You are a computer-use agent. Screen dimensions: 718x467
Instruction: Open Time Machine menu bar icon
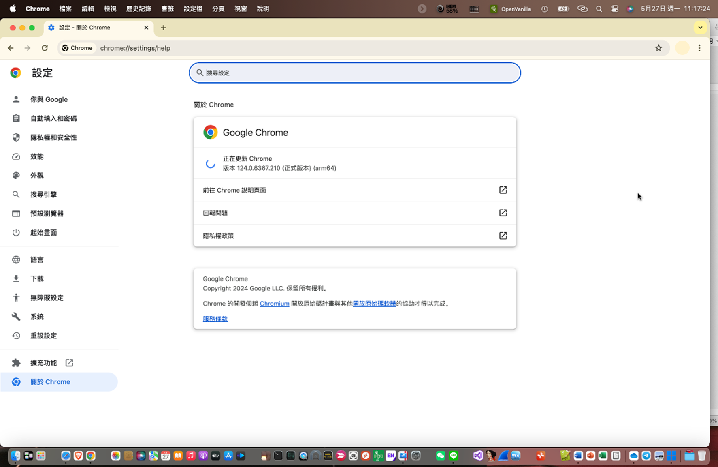click(544, 9)
